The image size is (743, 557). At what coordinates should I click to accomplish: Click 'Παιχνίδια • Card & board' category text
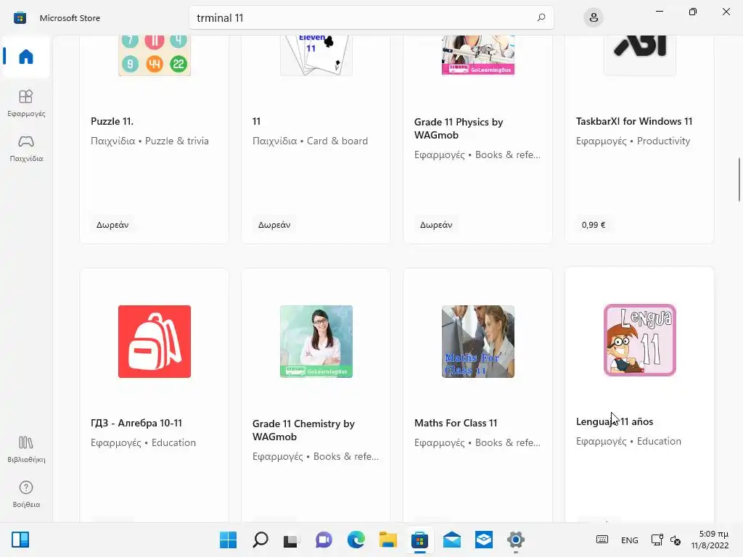click(x=310, y=141)
